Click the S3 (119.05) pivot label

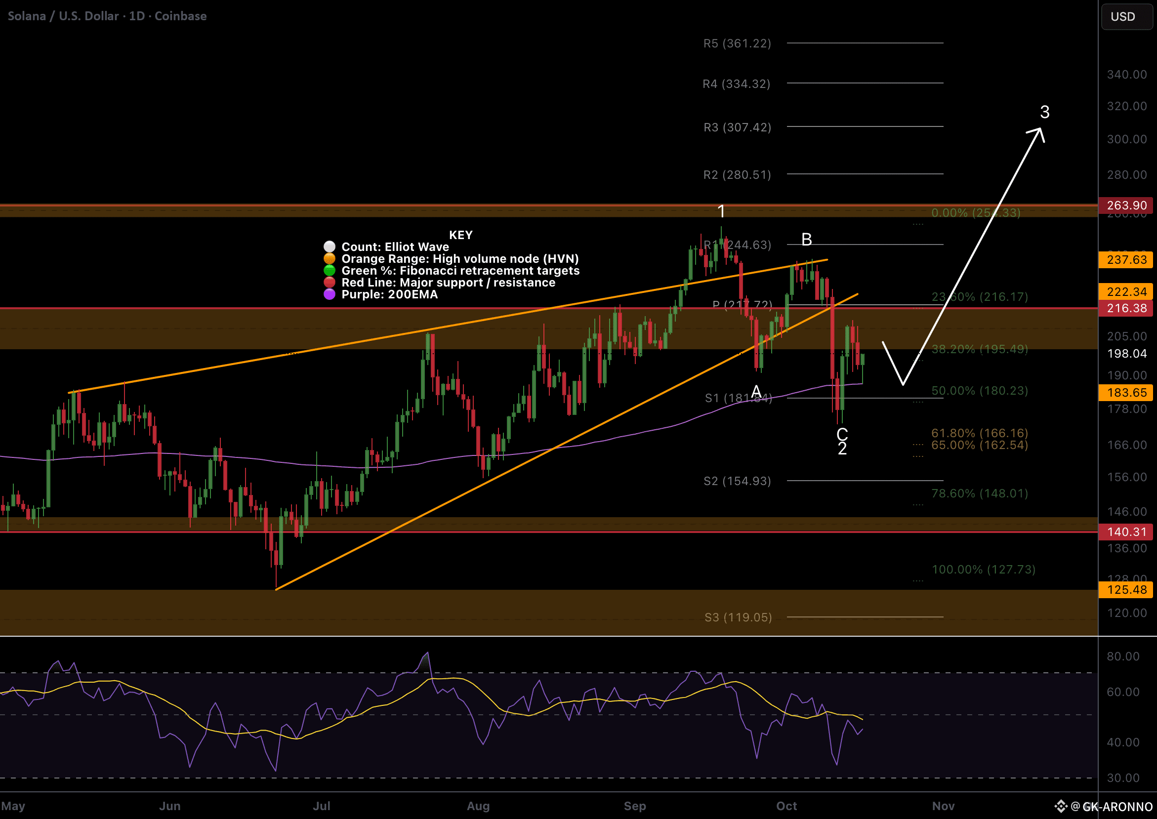[x=738, y=617]
